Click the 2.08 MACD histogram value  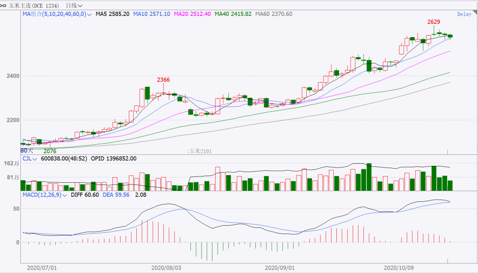coord(141,195)
